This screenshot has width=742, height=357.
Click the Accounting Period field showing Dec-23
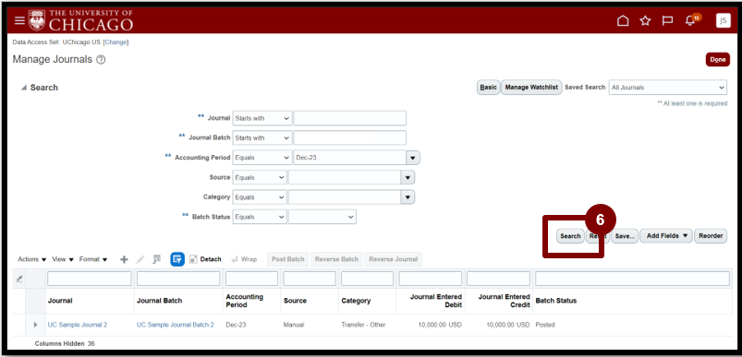click(349, 158)
